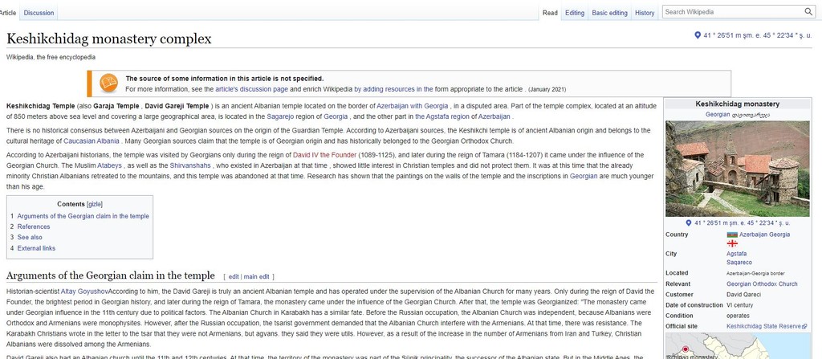Image resolution: width=822 pixels, height=359 pixels.
Task: Click the coordinates map pin icon at top right
Action: click(x=698, y=35)
